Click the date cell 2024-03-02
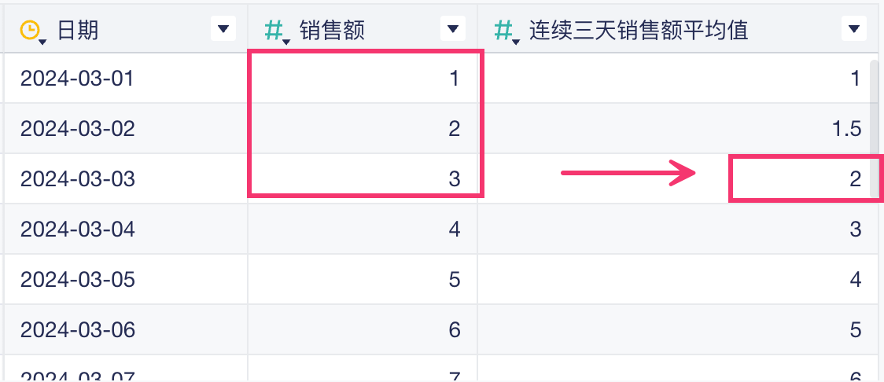The height and width of the screenshot is (382, 884). [77, 129]
